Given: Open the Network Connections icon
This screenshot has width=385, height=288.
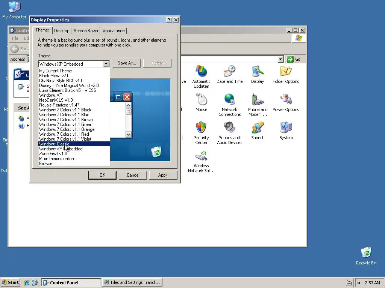Looking at the screenshot, I should click(229, 105).
